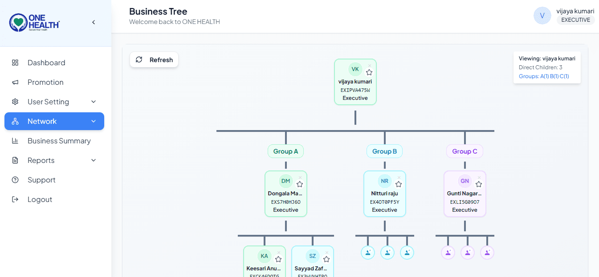Click the small x on Nitturi raju card

coord(399,178)
